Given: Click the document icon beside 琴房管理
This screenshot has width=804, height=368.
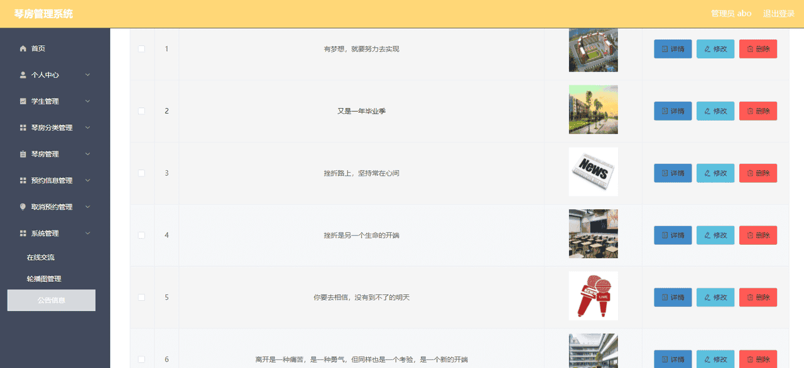Looking at the screenshot, I should tap(21, 154).
